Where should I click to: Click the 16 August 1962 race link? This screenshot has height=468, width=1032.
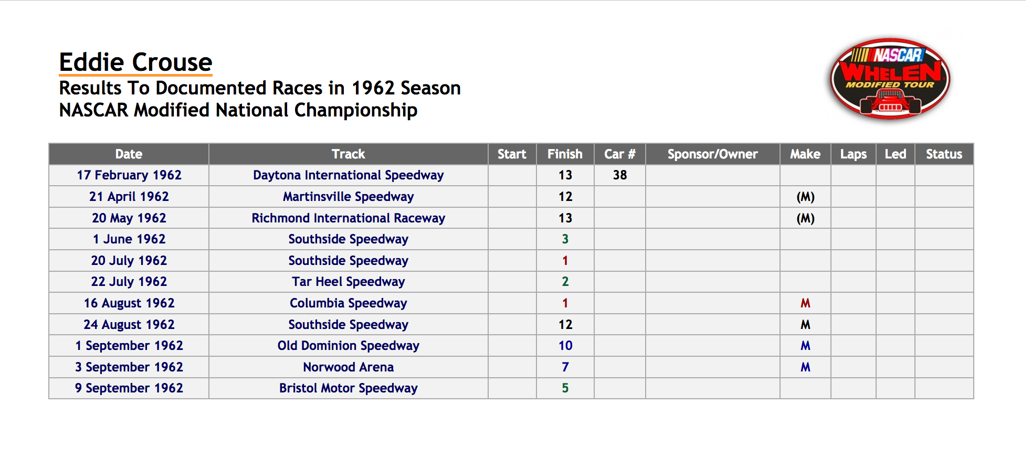(129, 303)
